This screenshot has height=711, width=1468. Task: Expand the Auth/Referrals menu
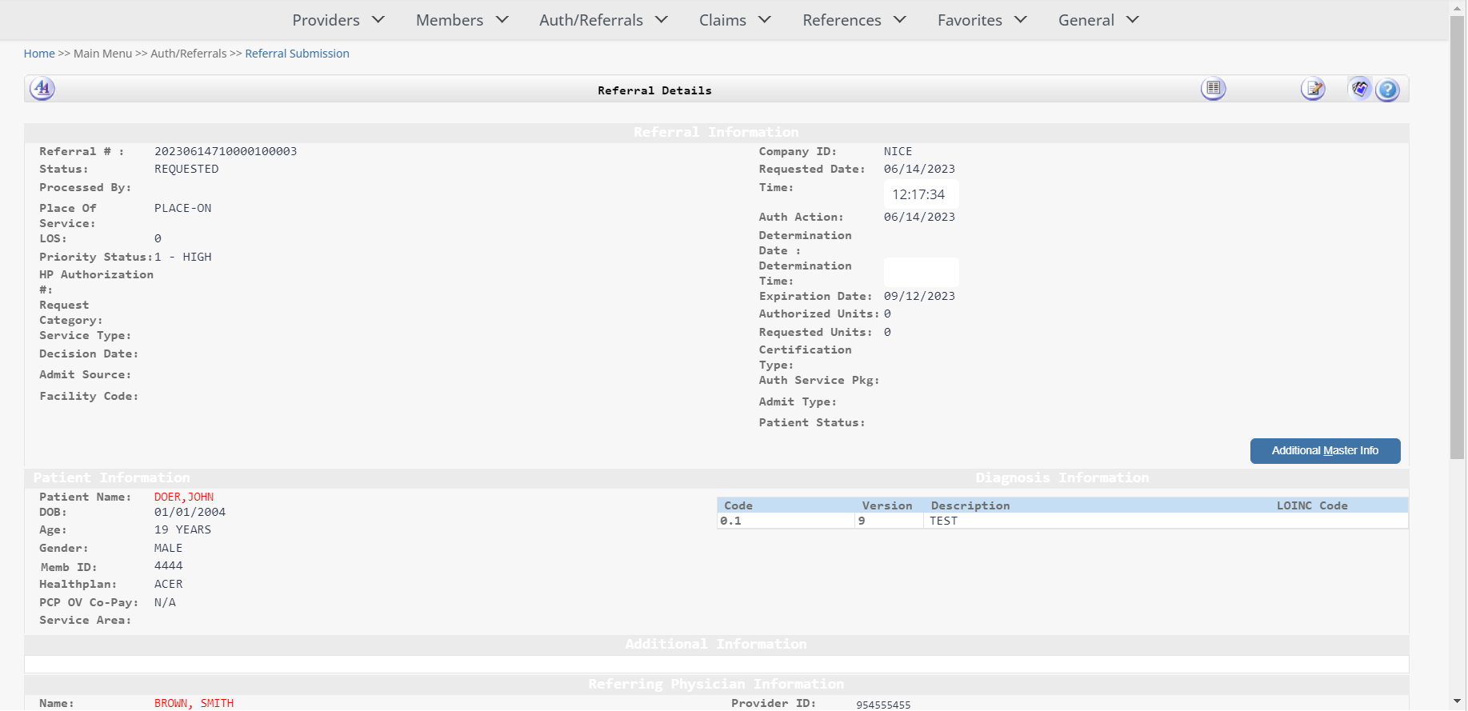point(603,20)
